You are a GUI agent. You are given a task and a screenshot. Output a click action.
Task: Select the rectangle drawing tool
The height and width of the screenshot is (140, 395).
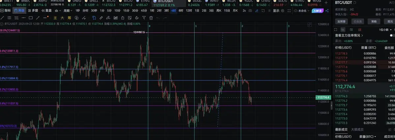[31, 18]
